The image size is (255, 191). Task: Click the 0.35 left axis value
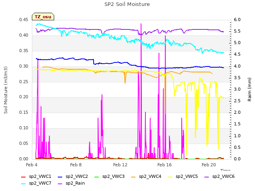click(24, 51)
